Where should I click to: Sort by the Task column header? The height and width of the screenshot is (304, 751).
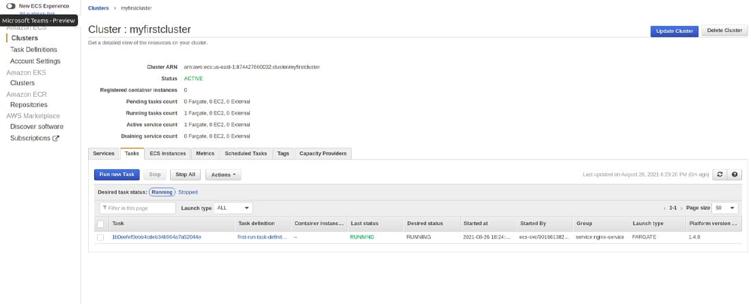tap(118, 223)
